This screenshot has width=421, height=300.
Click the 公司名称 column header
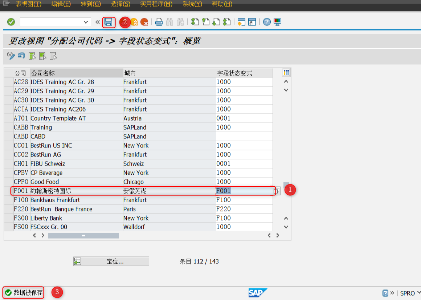(x=77, y=73)
